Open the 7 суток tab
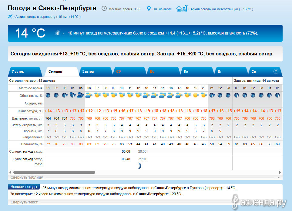Screen dimensions: 292x211 coord(25,71)
